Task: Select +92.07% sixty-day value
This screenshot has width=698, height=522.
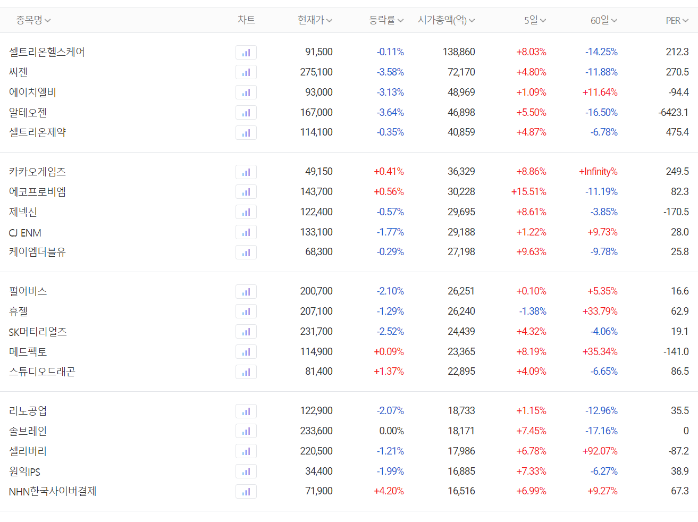Action: [600, 451]
